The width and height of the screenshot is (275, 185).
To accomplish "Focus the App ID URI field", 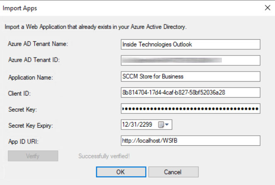I will point(190,141).
